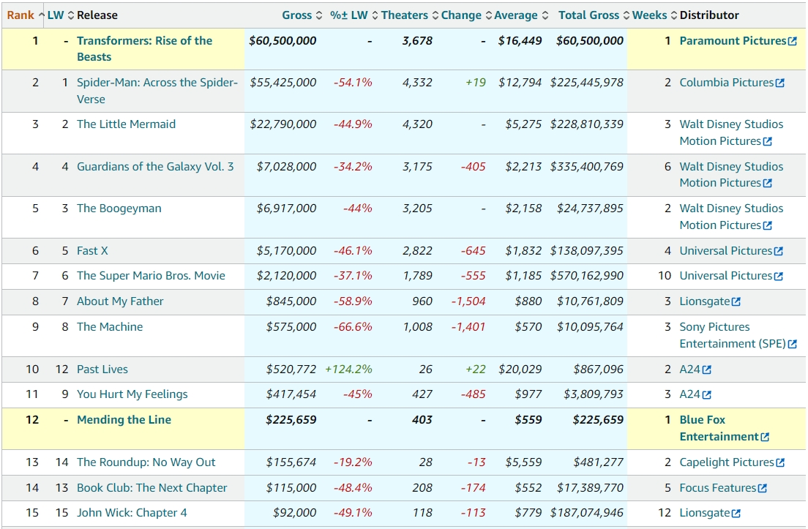
Task: Select the $20,029 average for Past Lives
Action: 520,369
